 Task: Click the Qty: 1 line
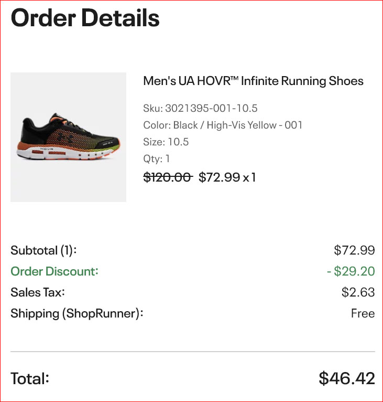click(157, 158)
